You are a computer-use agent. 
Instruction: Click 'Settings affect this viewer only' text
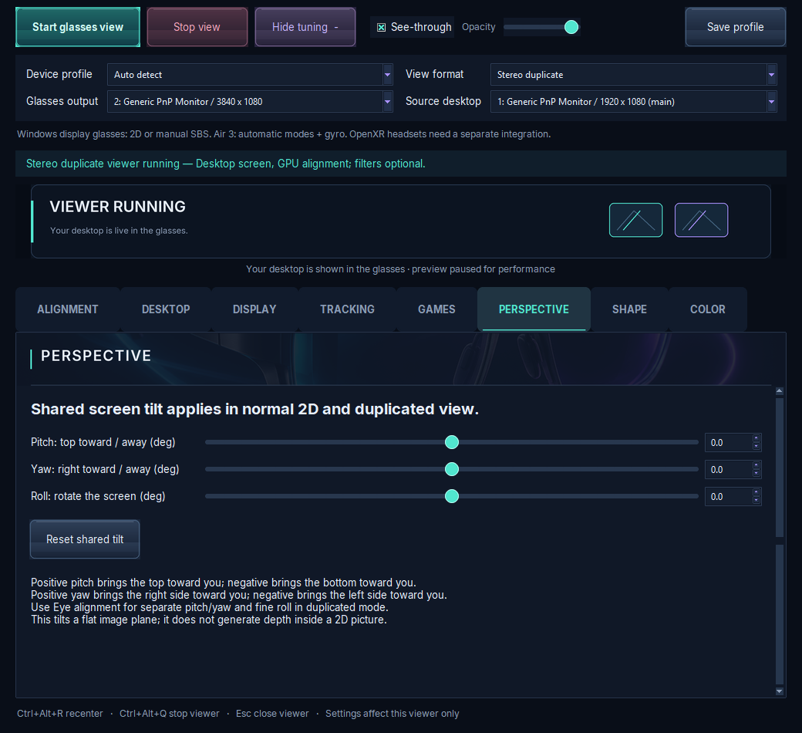click(393, 714)
